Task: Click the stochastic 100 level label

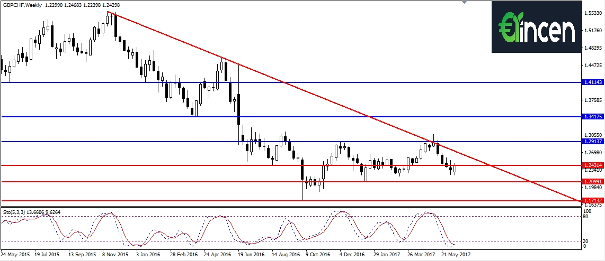Action: (x=588, y=211)
